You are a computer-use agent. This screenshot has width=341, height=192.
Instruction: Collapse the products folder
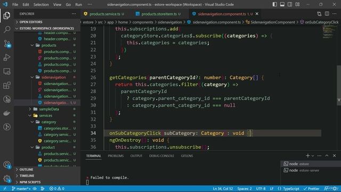pyautogui.click(x=48, y=45)
